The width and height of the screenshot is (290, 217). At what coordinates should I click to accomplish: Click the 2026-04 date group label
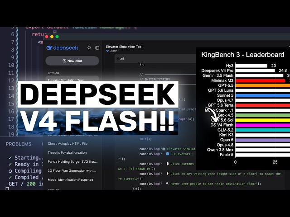click(53, 73)
